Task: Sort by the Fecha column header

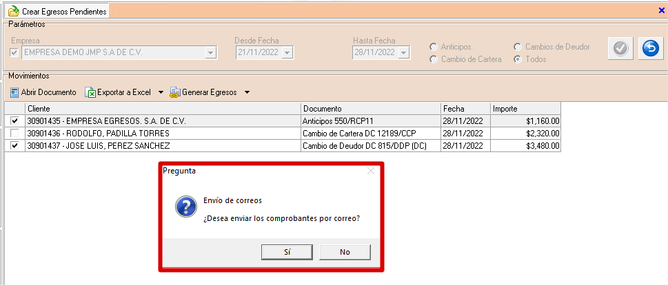Action: tap(465, 109)
